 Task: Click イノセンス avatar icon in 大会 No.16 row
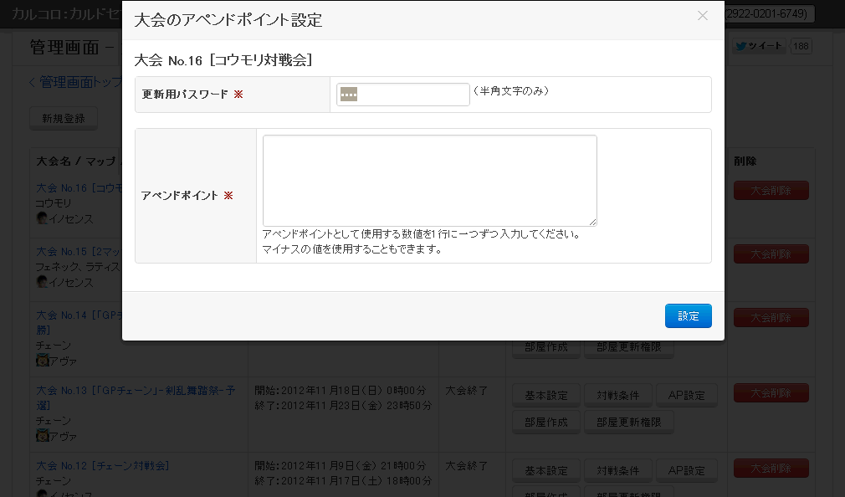point(42,218)
